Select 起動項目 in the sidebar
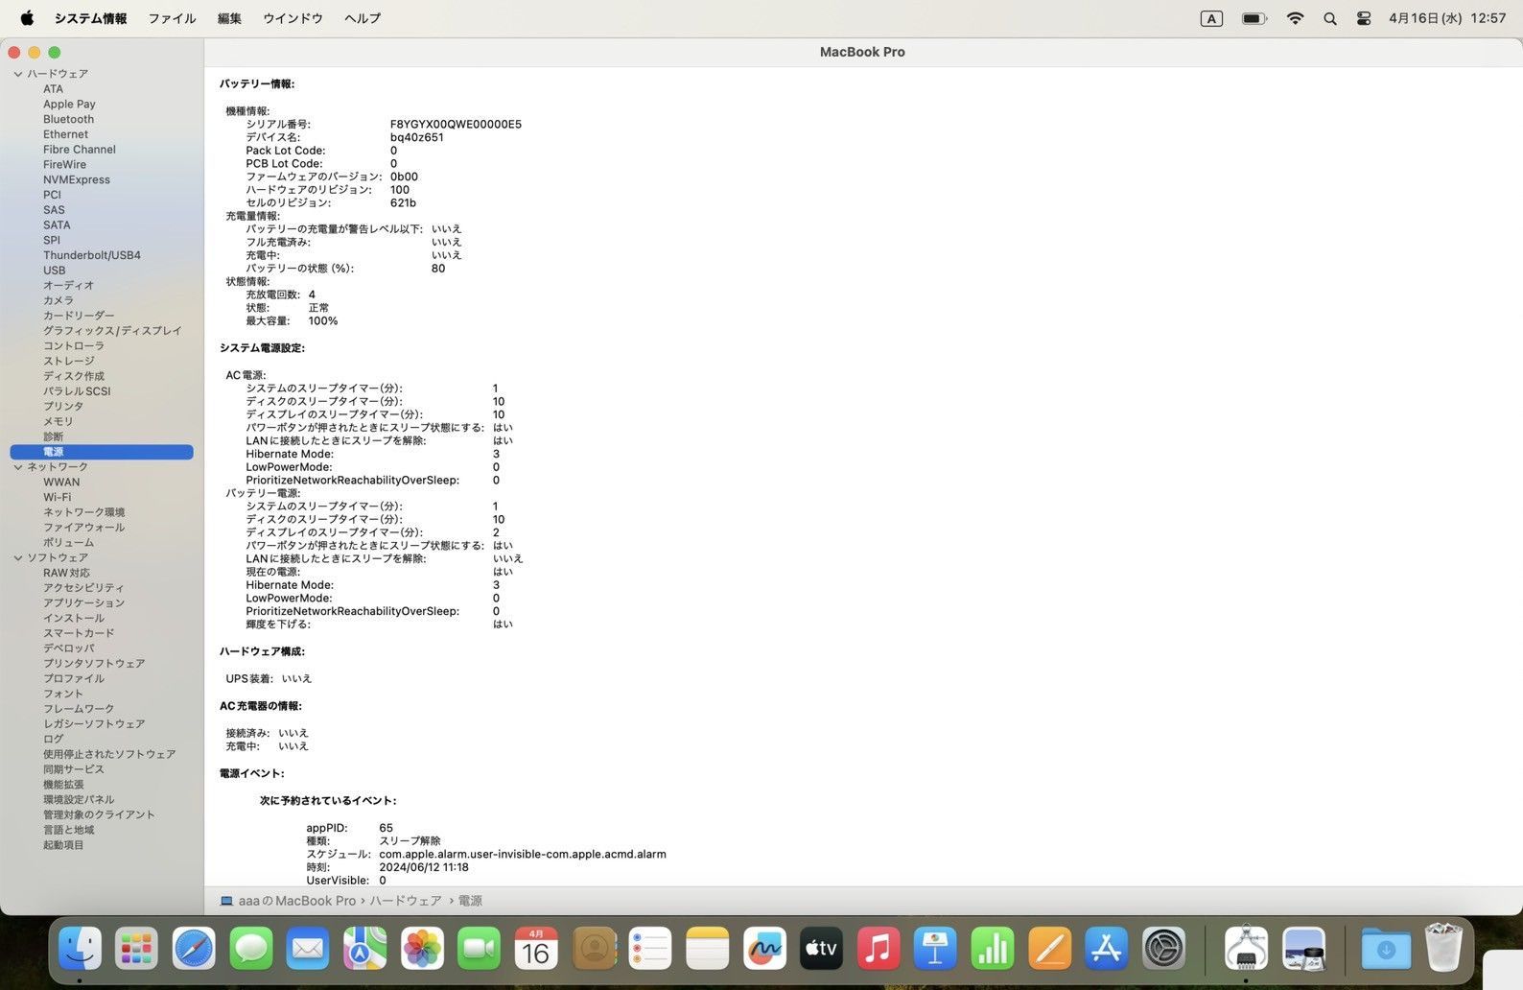The height and width of the screenshot is (990, 1523). (x=63, y=844)
